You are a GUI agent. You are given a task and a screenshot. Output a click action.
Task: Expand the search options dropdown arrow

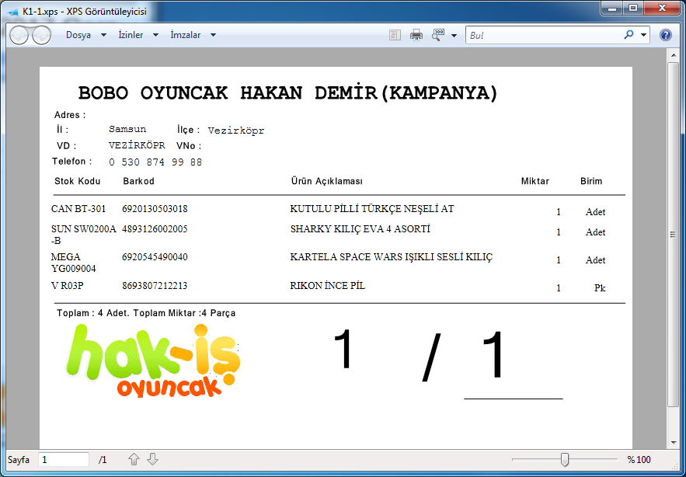tap(643, 35)
